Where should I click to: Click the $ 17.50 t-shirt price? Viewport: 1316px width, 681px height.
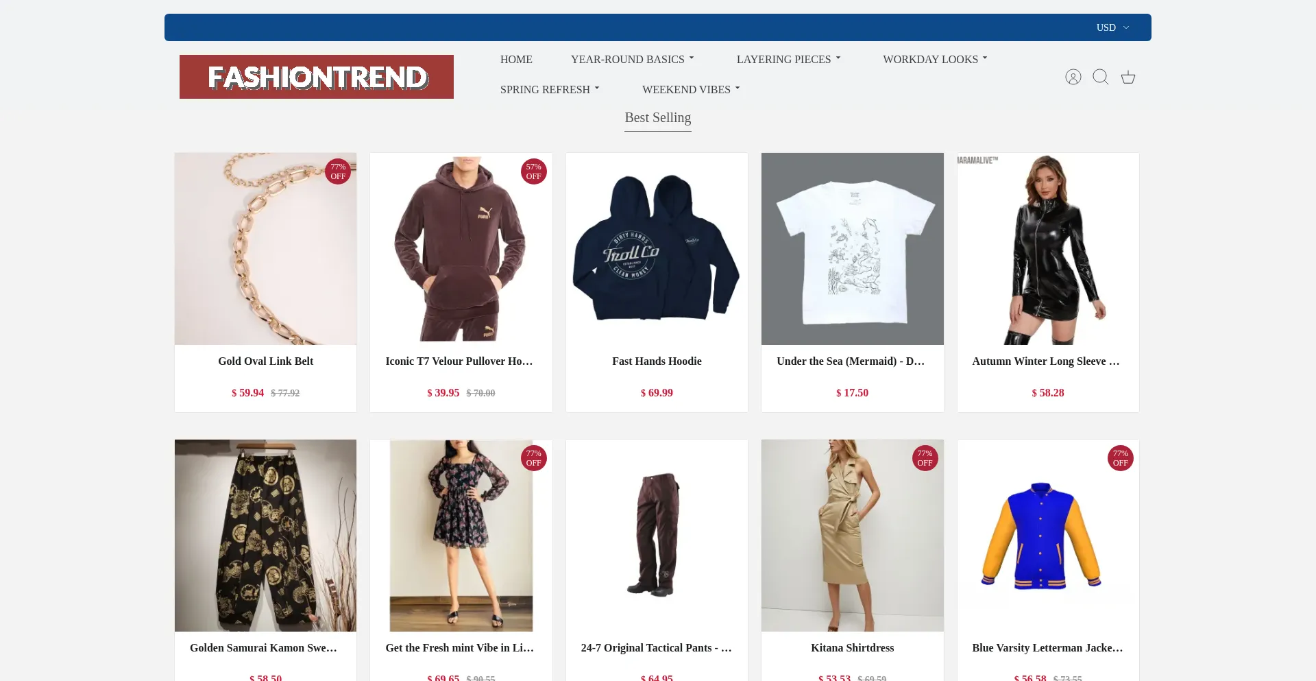(852, 392)
